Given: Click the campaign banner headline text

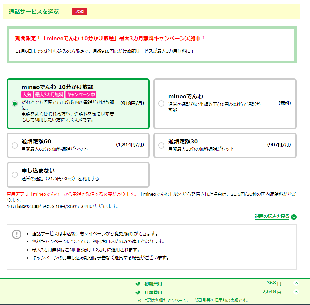Looking at the screenshot, I should coord(110,38).
